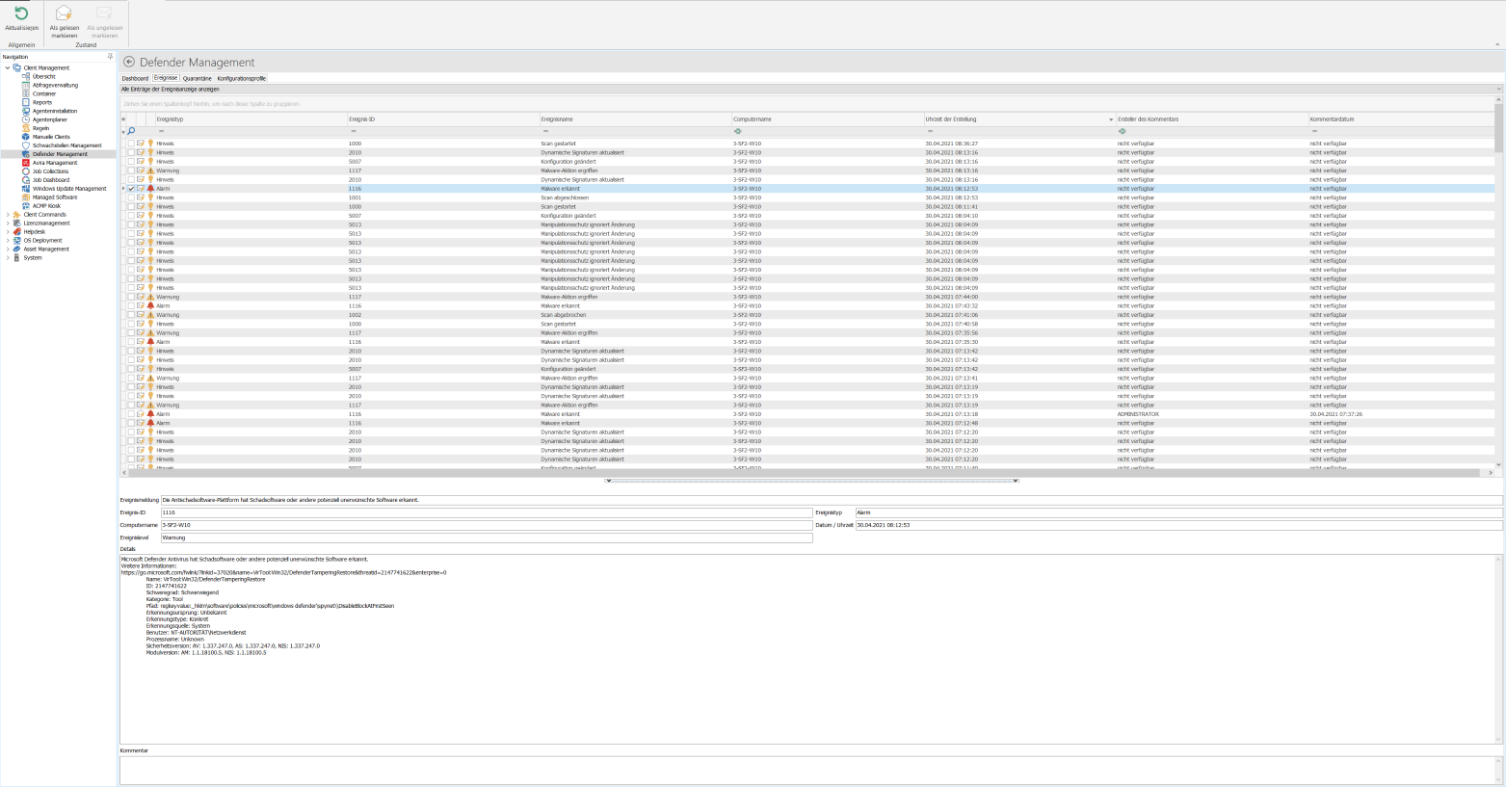Click the Managed Software icon
1506x787 pixels.
coord(26,197)
